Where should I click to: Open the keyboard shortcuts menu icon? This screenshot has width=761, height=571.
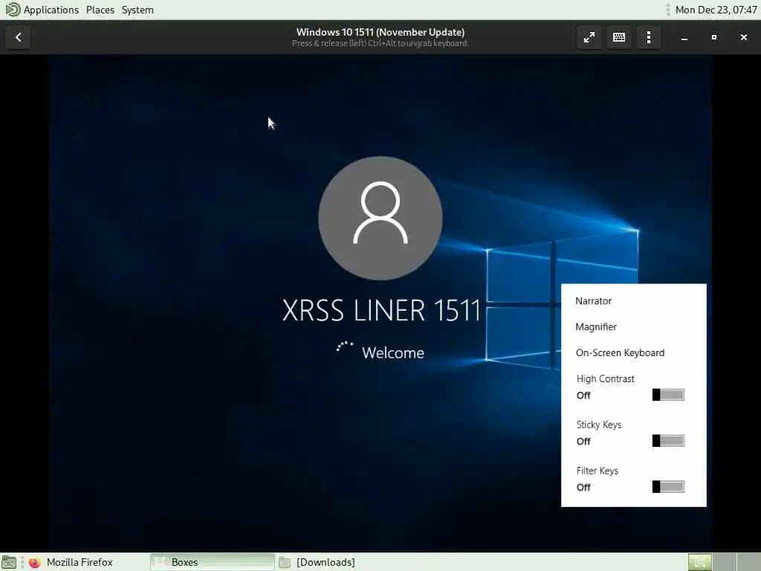(x=619, y=37)
